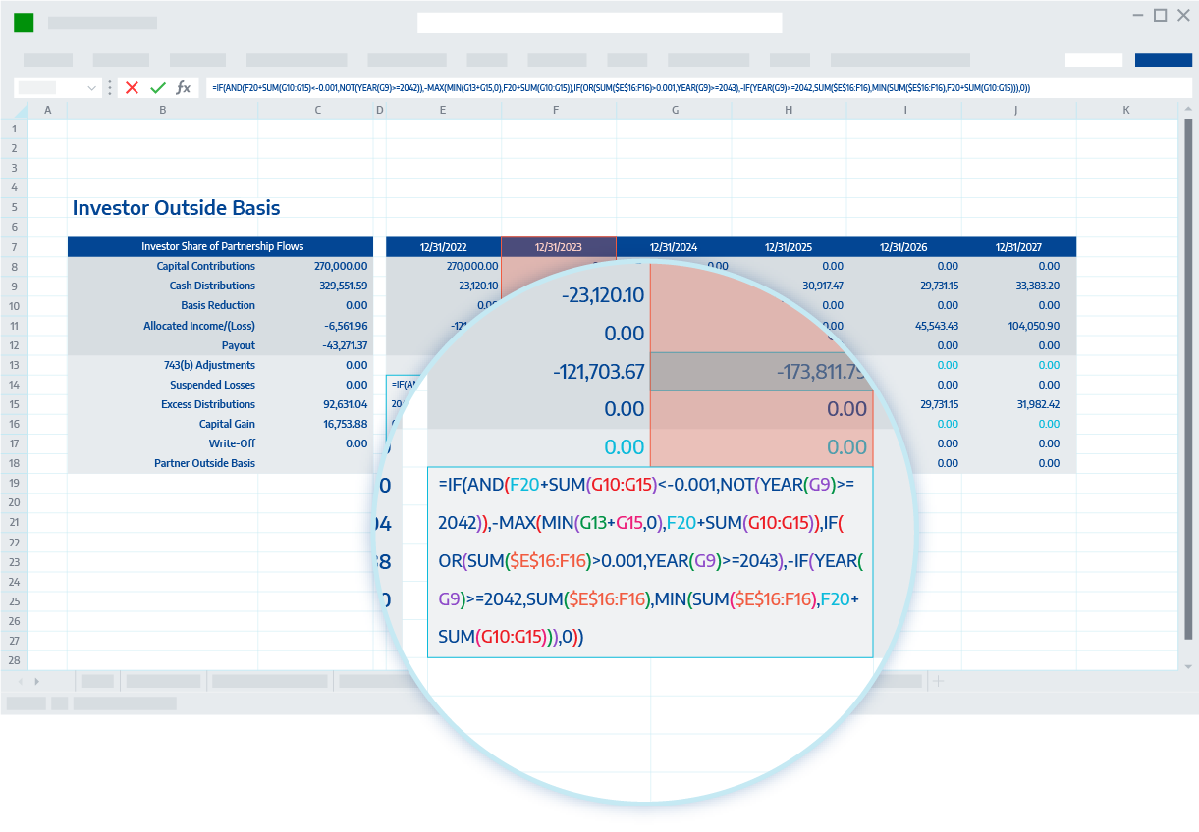Click the Investor Outside Basis title cell
Viewport: 1199px width, 832px height.
pos(175,207)
